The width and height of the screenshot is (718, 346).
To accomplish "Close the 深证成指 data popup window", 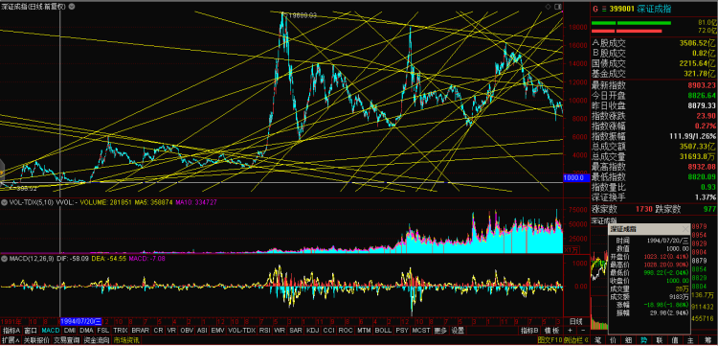I will [x=685, y=229].
